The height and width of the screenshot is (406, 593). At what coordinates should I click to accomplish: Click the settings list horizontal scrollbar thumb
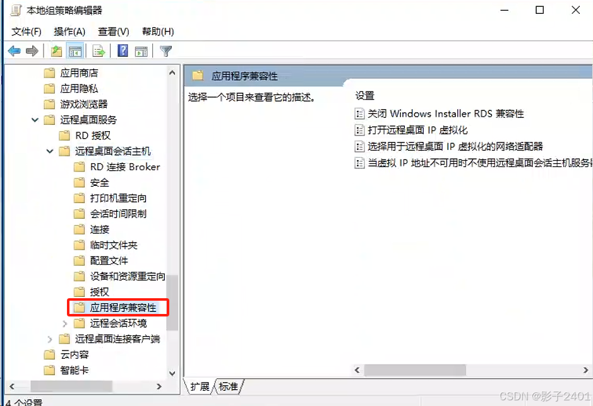[415, 370]
